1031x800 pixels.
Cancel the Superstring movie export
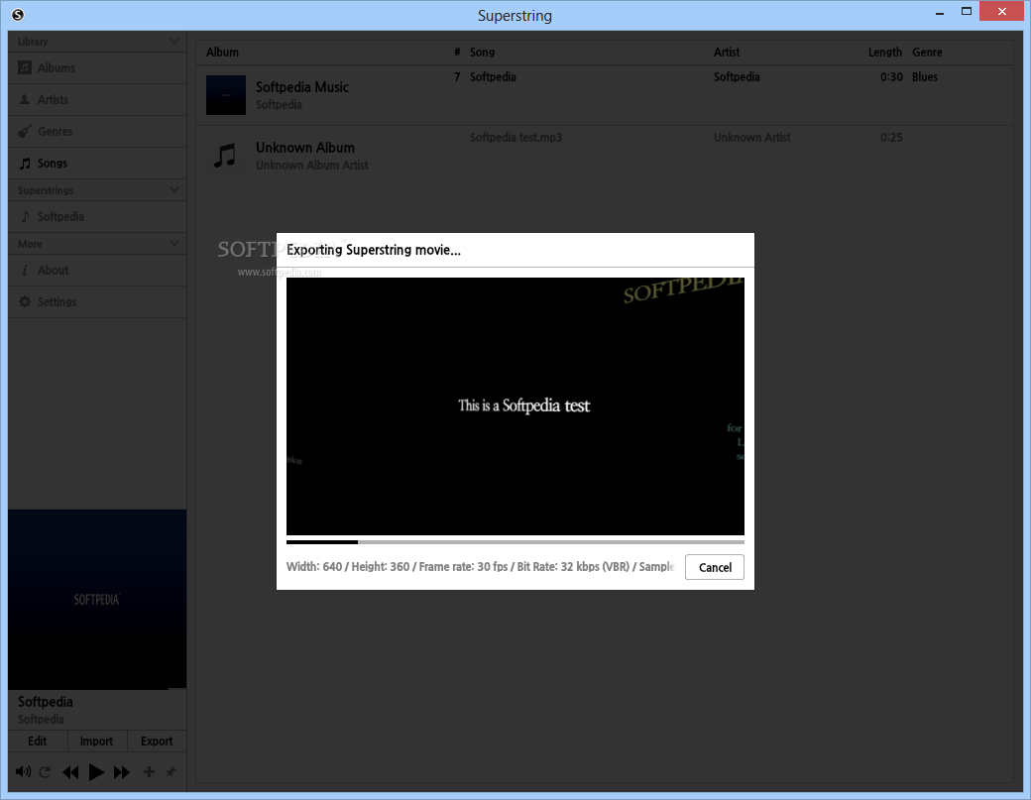(715, 567)
